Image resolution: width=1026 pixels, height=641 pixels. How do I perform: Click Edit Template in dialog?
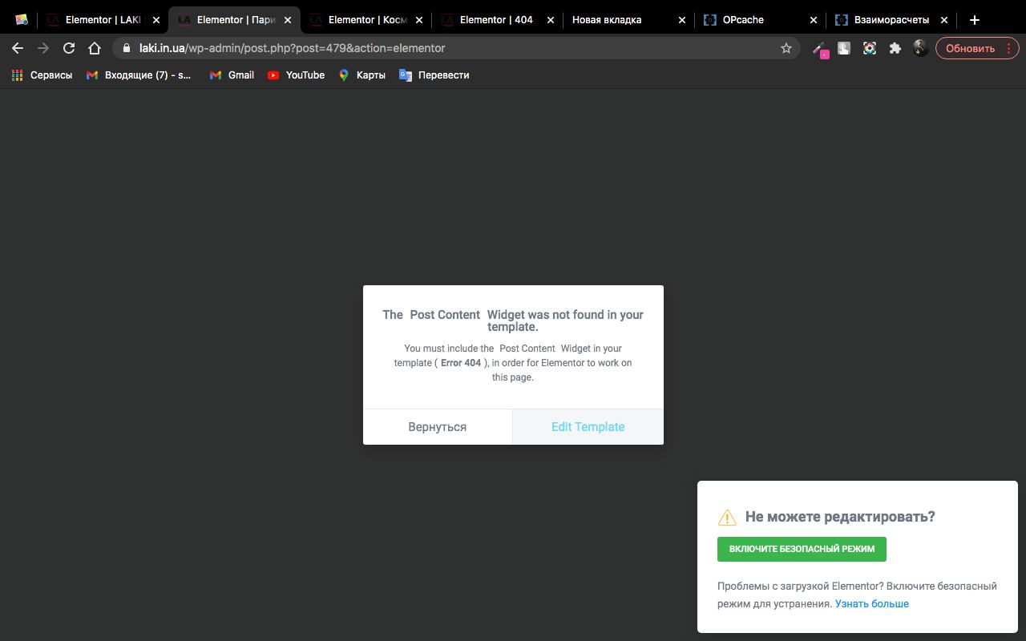pos(588,427)
